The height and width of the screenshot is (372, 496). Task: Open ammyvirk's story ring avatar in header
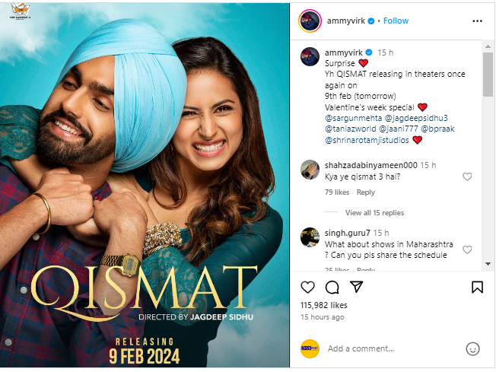[x=310, y=21]
